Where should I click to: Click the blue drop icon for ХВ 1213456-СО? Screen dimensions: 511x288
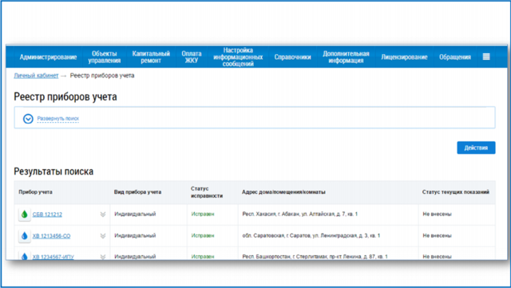coord(25,236)
